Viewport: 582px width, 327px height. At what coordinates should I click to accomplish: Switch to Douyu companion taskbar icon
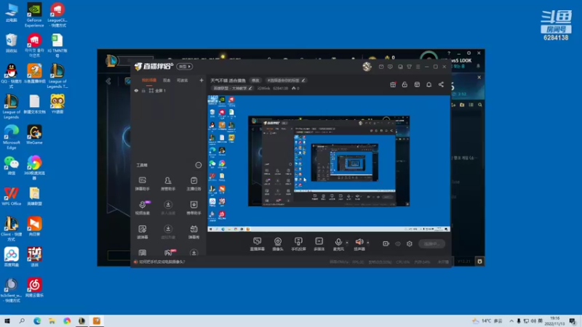point(97,320)
